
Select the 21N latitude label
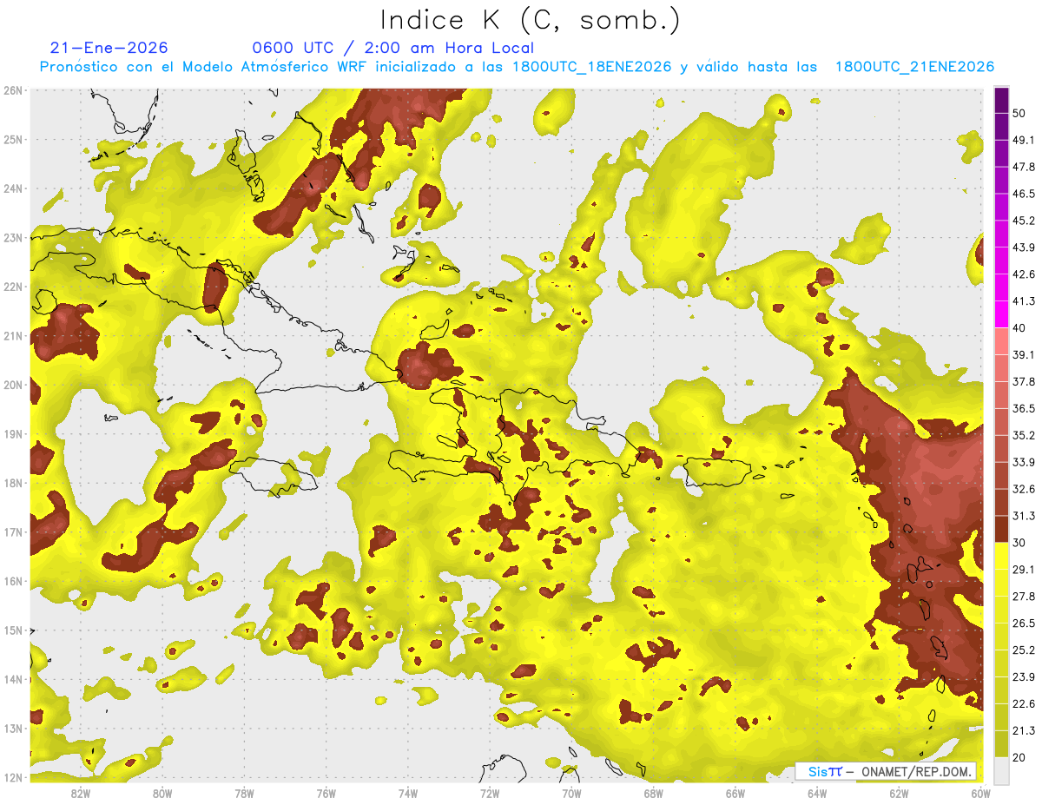pyautogui.click(x=12, y=335)
